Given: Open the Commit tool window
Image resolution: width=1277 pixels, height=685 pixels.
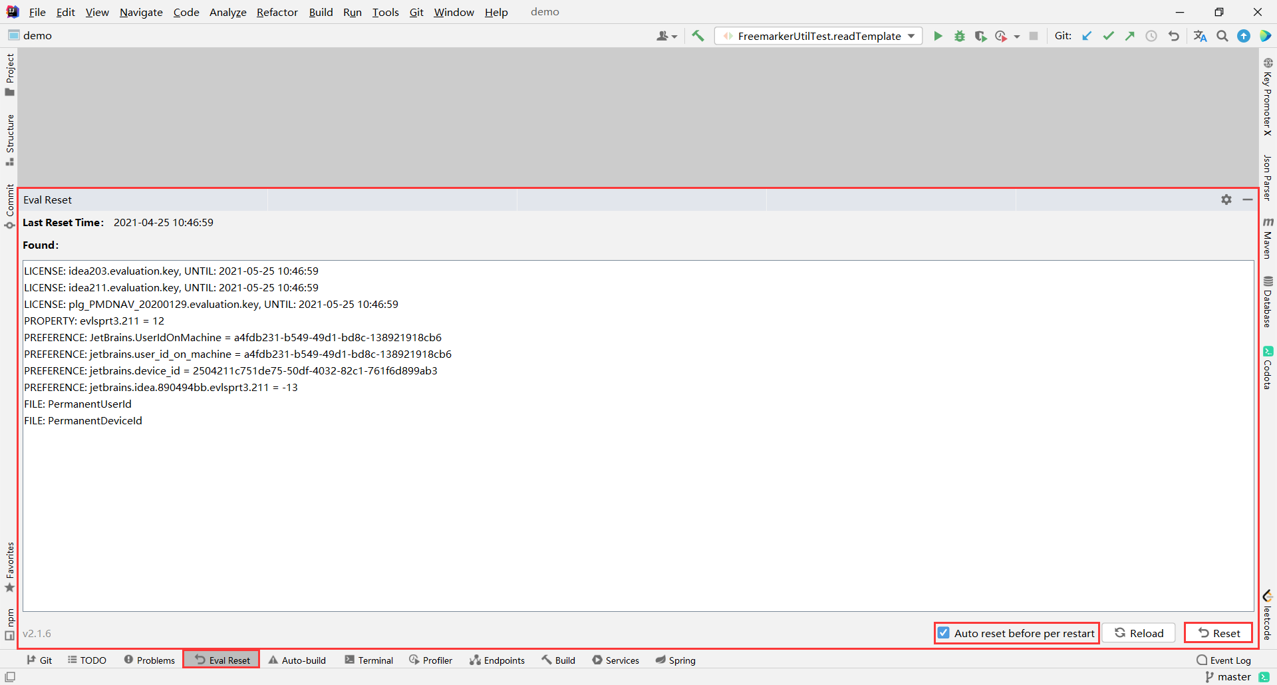Looking at the screenshot, I should pos(10,206).
